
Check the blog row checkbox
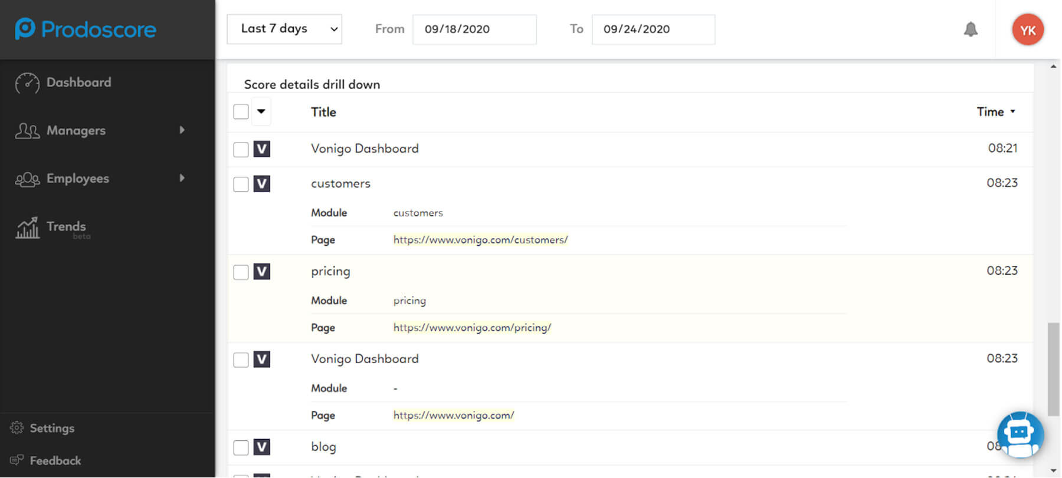point(241,447)
